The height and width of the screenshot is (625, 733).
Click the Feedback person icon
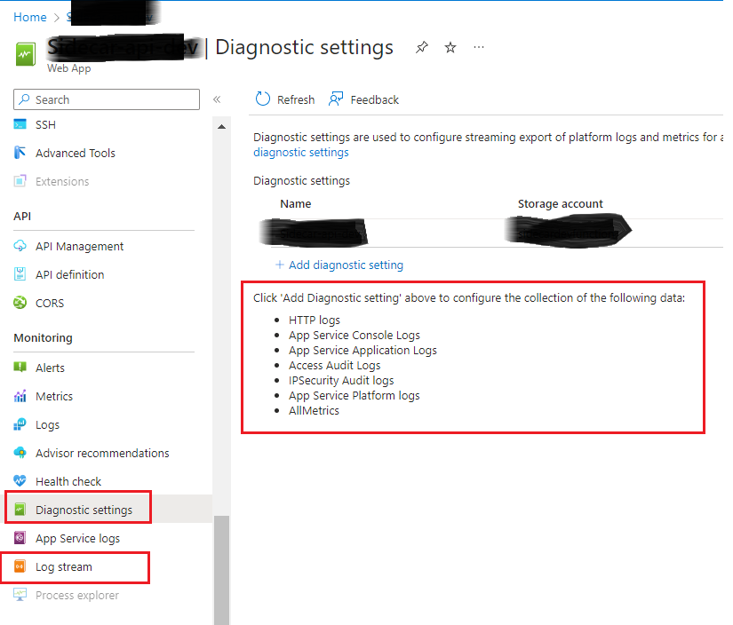coord(336,99)
